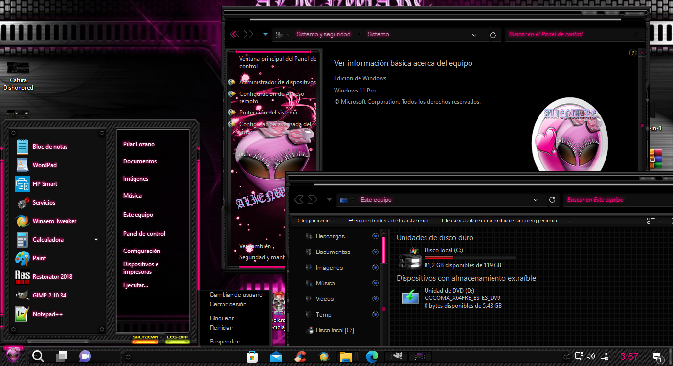Launch GIMP 2.10.34 from the start menu

50,295
